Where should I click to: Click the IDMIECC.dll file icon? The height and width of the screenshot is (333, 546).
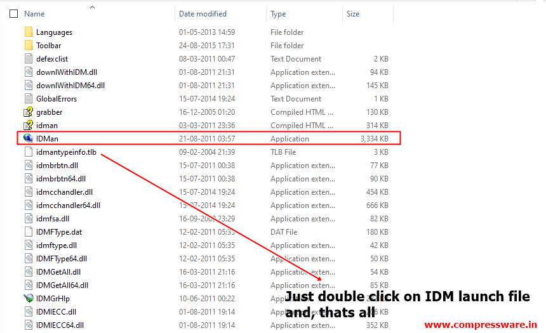29,312
